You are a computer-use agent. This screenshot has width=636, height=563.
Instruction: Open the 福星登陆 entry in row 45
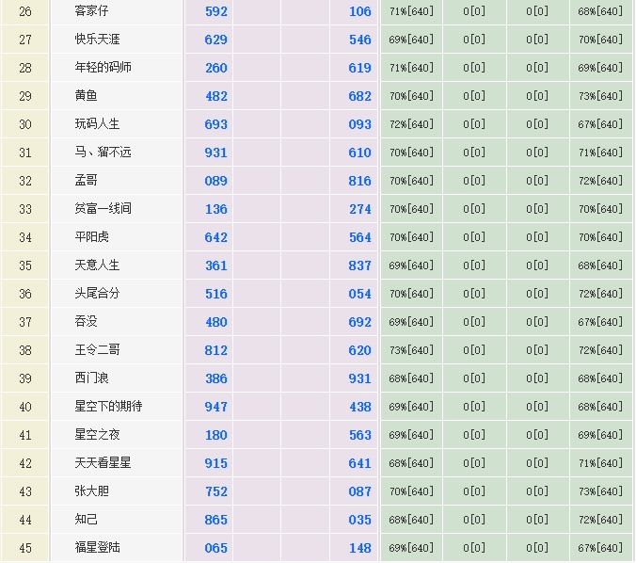[98, 548]
